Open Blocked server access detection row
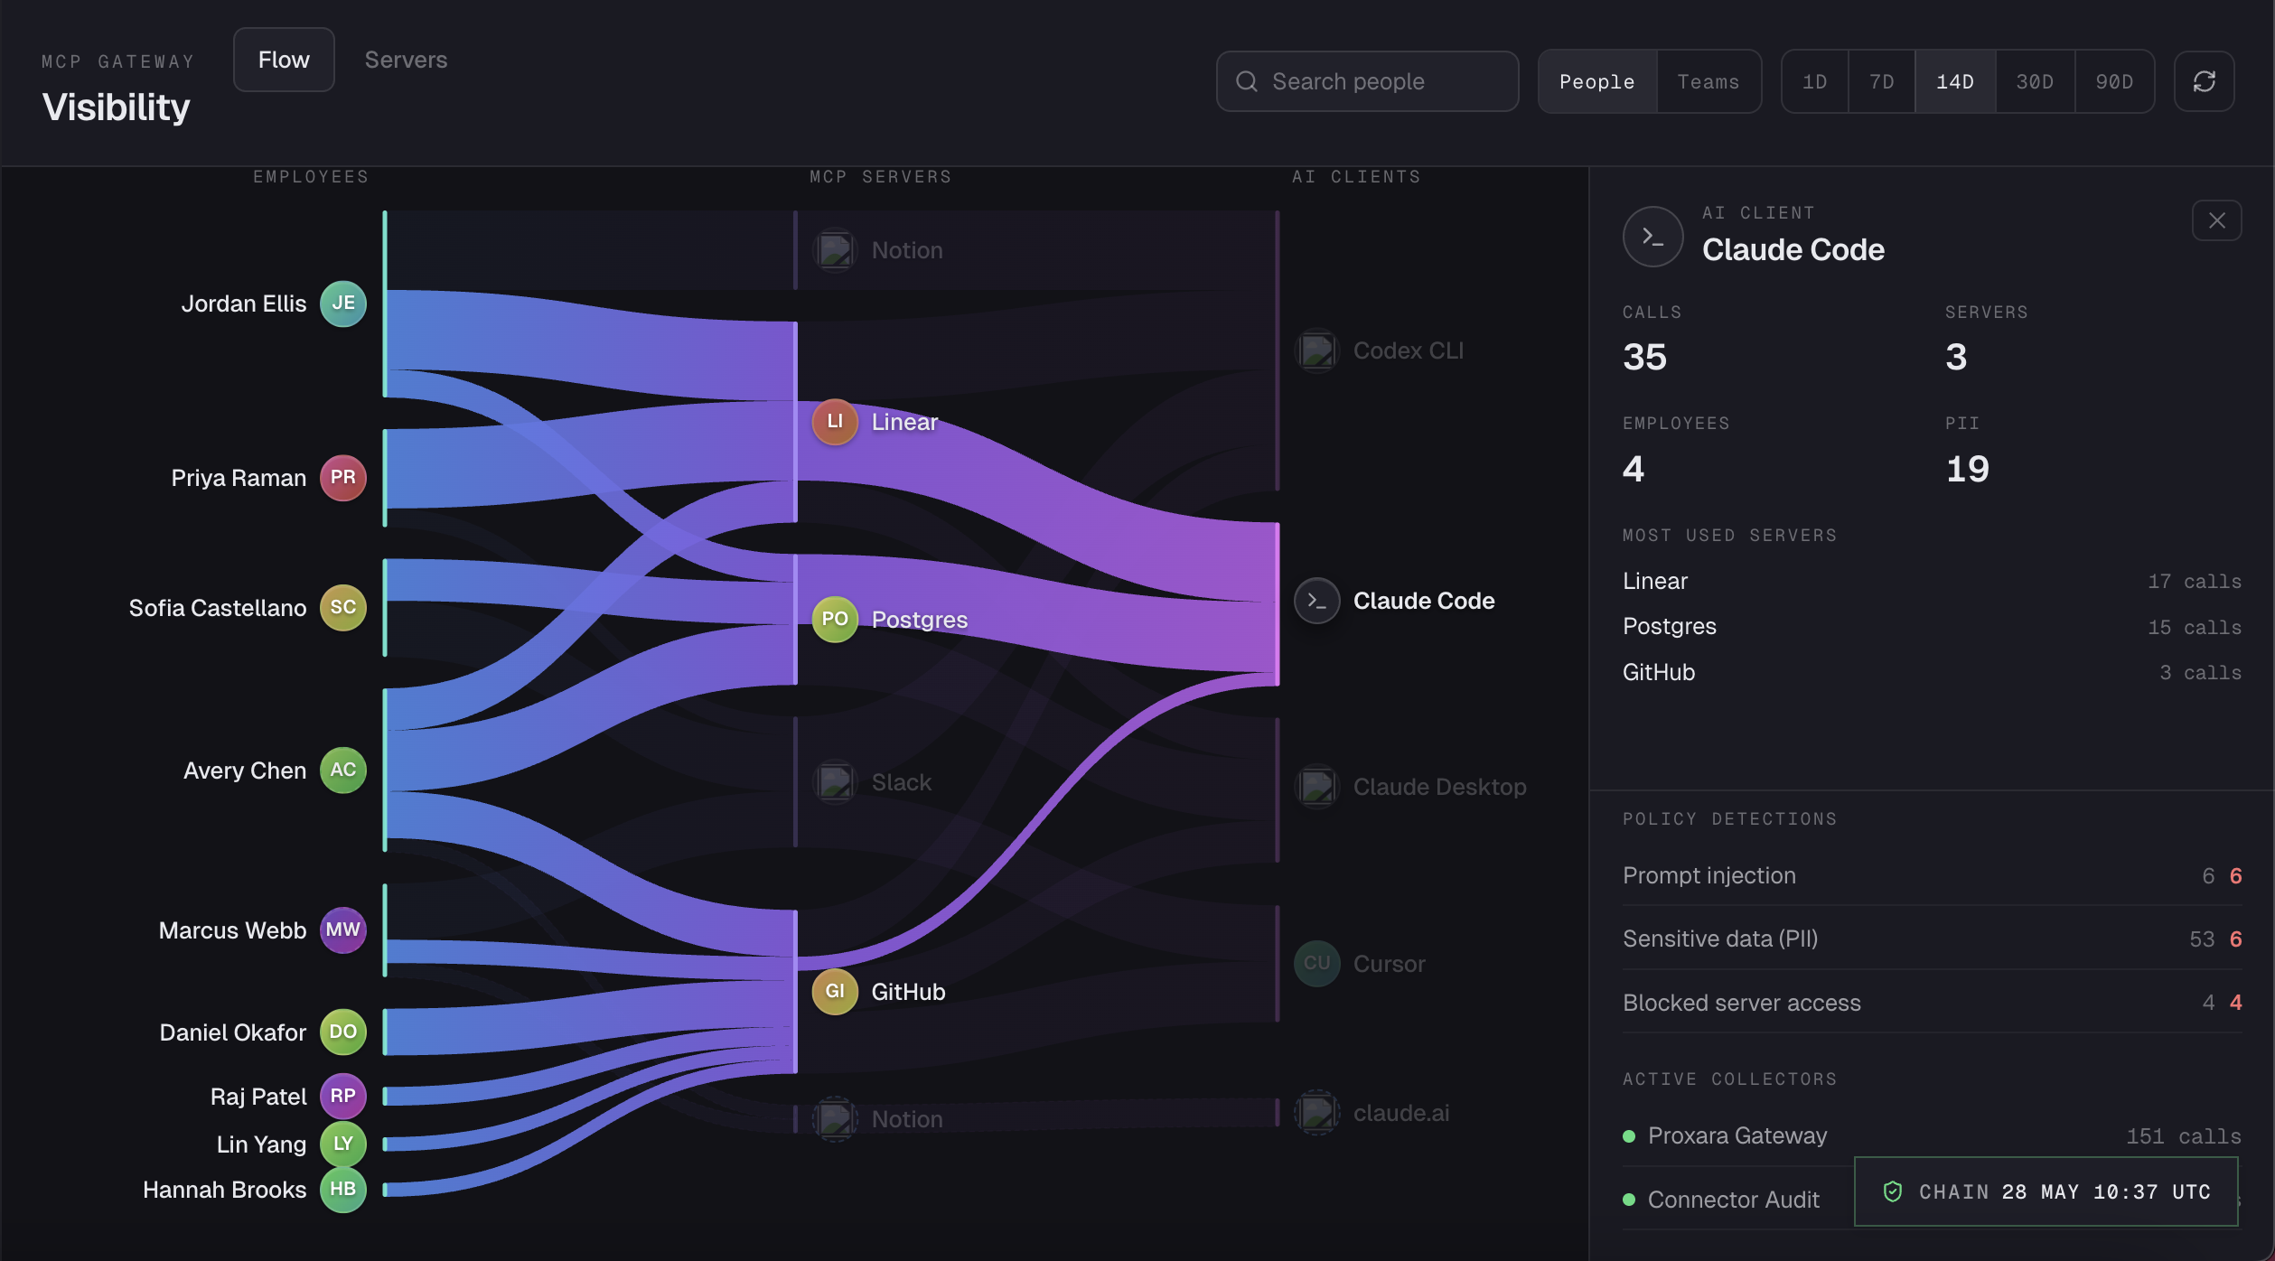 [1932, 1003]
